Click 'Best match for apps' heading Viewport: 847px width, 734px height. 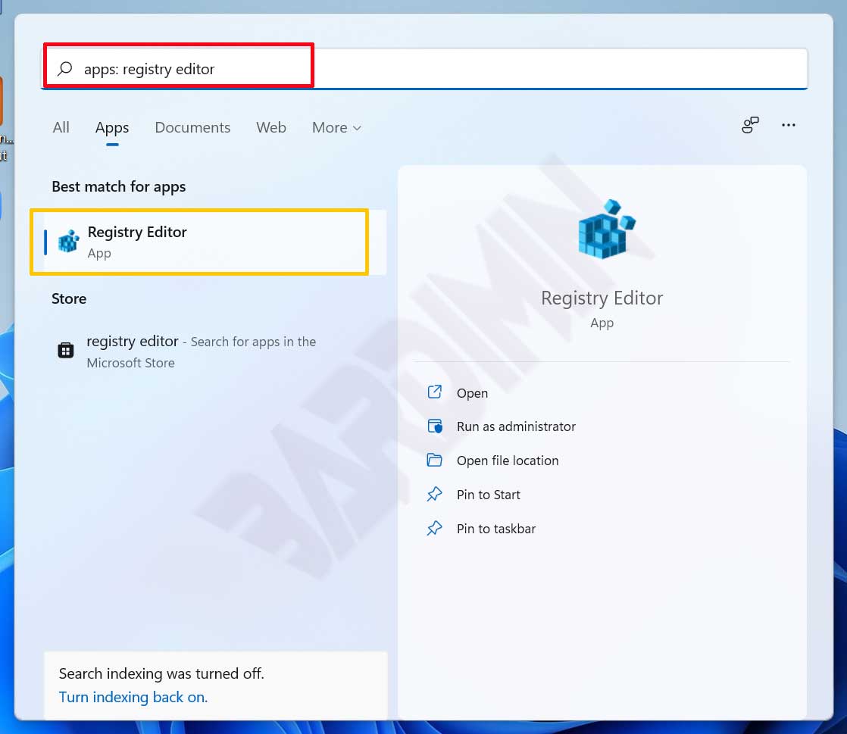point(119,187)
